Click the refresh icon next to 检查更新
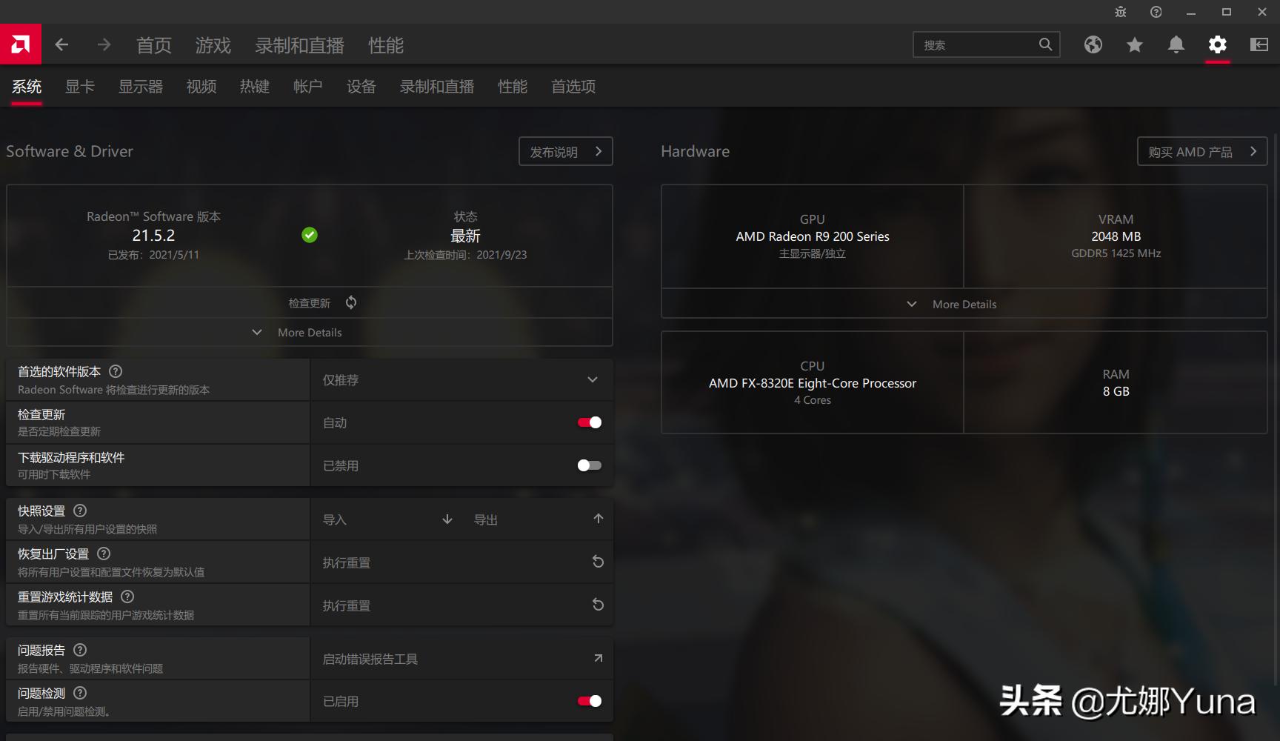Screen dimensions: 1280x741 point(350,302)
